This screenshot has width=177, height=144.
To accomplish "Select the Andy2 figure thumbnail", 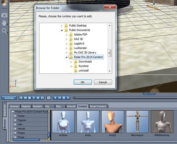I will pos(113,122).
